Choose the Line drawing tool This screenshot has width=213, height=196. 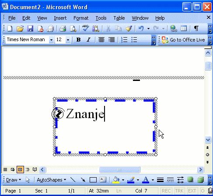pos(73,180)
